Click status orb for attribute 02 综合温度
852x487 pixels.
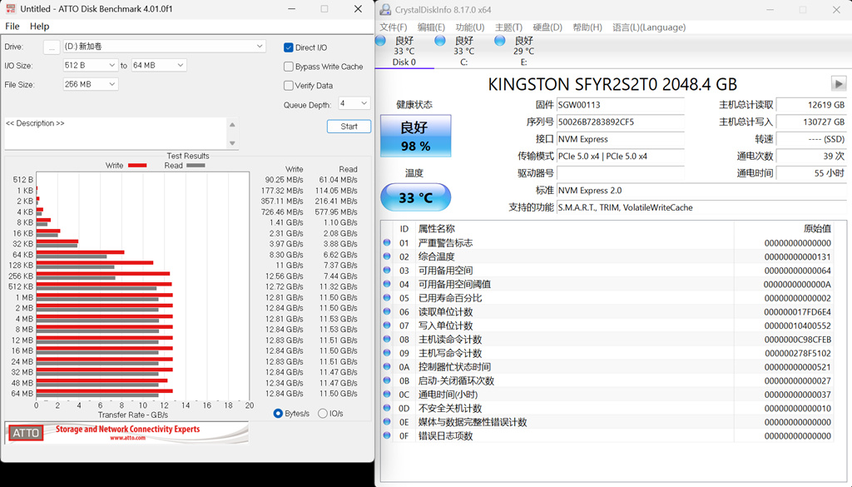(x=387, y=256)
